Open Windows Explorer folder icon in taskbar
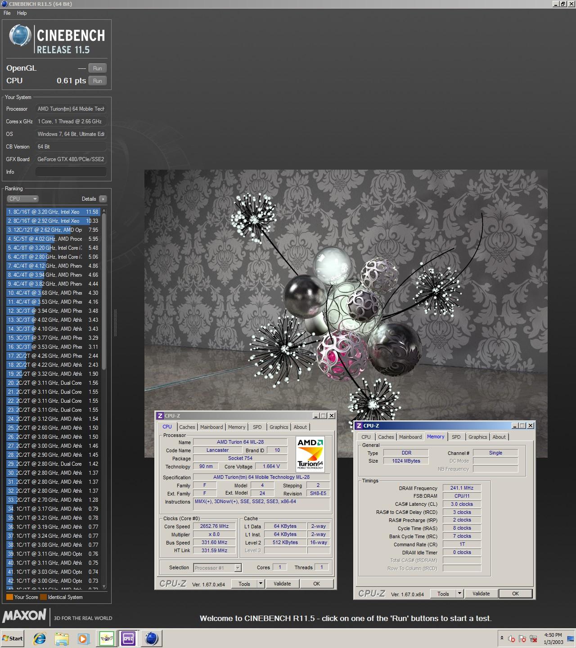The width and height of the screenshot is (576, 648). click(62, 638)
